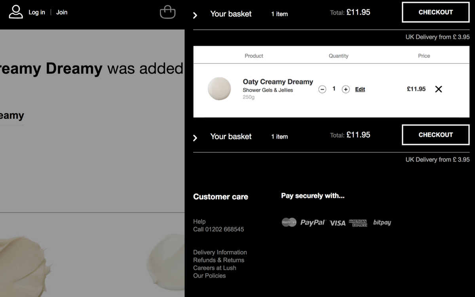Click the American Express payment logo
The width and height of the screenshot is (475, 297).
click(x=358, y=223)
